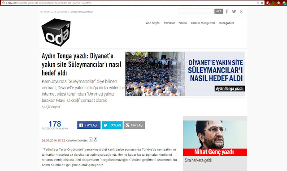Click the 178 Facebook share count
The width and height of the screenshot is (287, 171).
coord(55,124)
